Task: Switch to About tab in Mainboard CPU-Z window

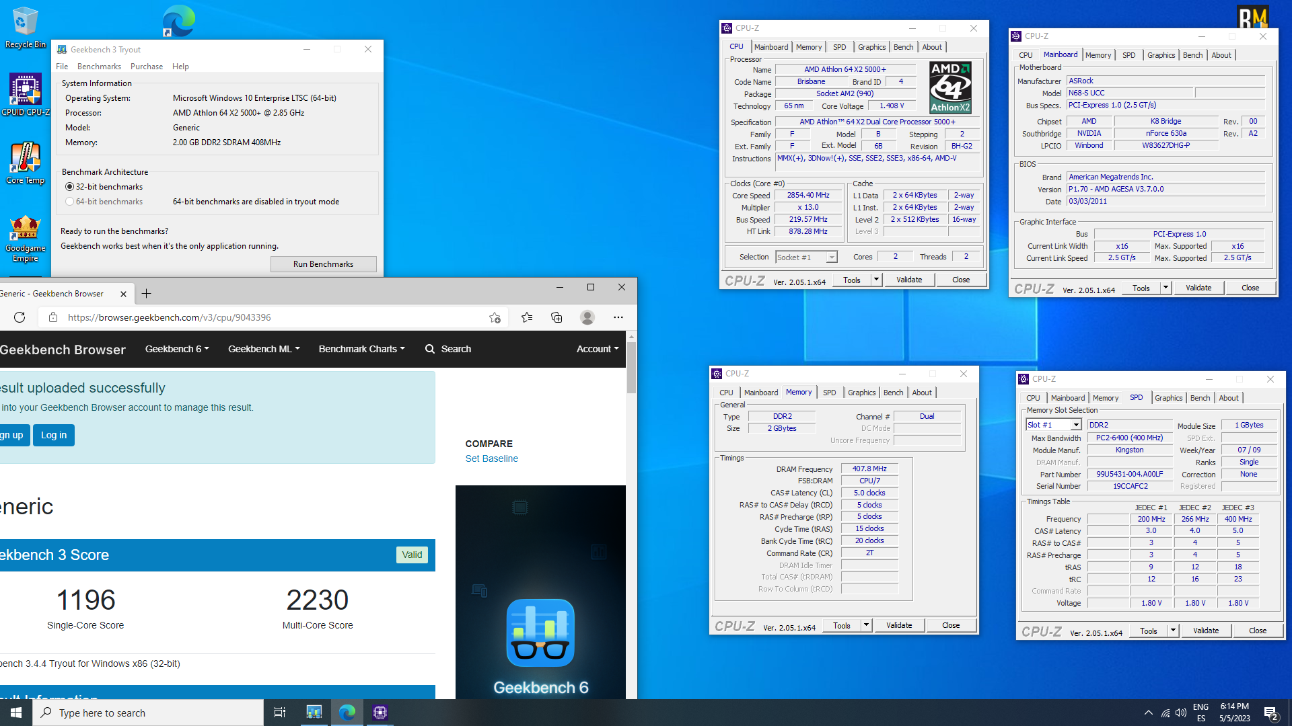Action: [x=1221, y=55]
